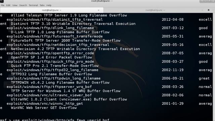Click the terminal's vertical scrollbar

click(214, 67)
